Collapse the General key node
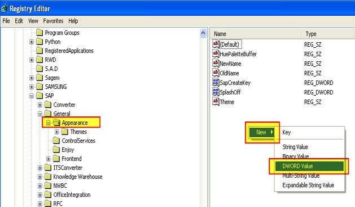The height and width of the screenshot is (207, 355). 40,114
